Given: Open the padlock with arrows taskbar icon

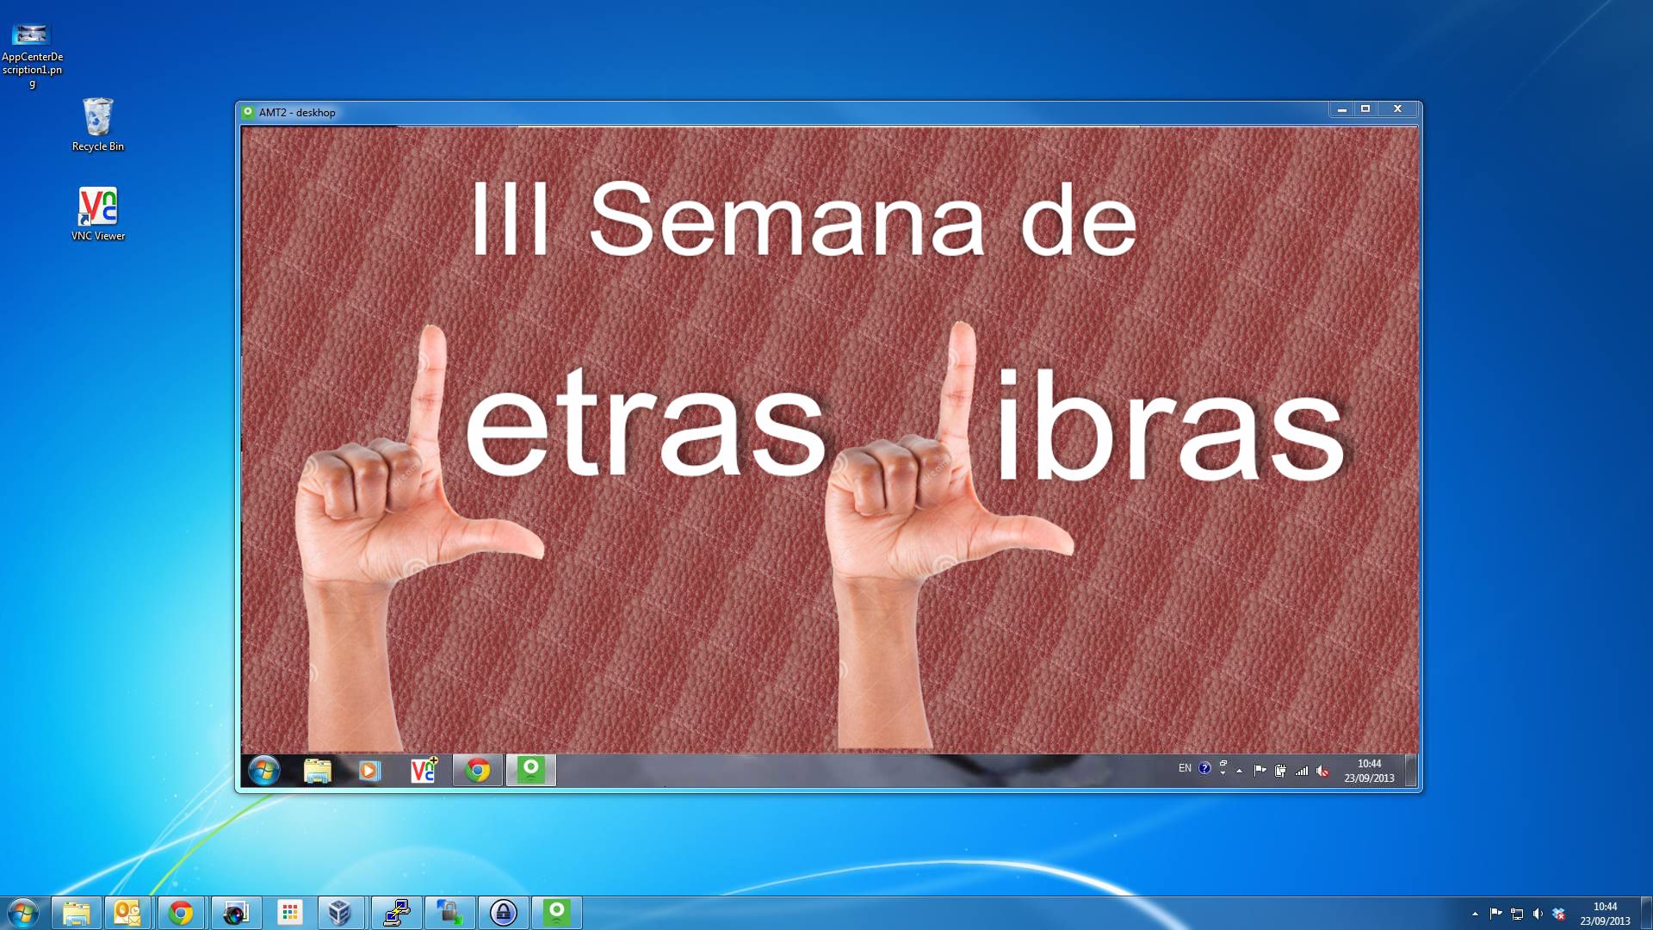Looking at the screenshot, I should 449,913.
